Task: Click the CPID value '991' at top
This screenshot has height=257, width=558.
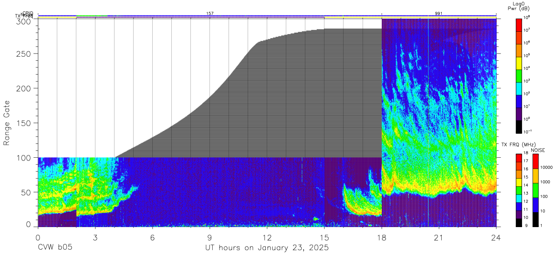Action: 438,14
